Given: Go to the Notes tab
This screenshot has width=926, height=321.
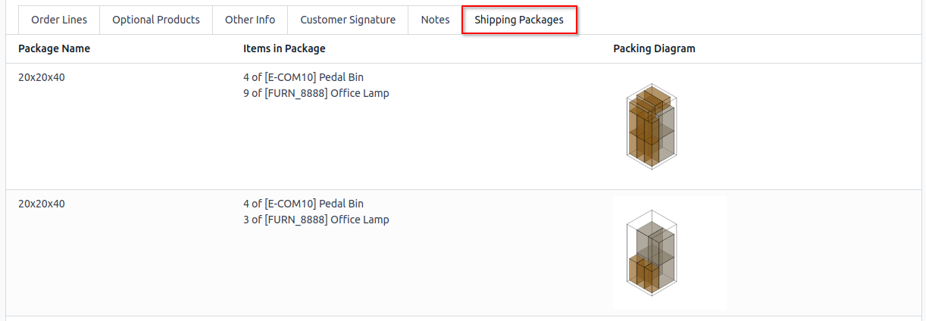Looking at the screenshot, I should point(435,20).
